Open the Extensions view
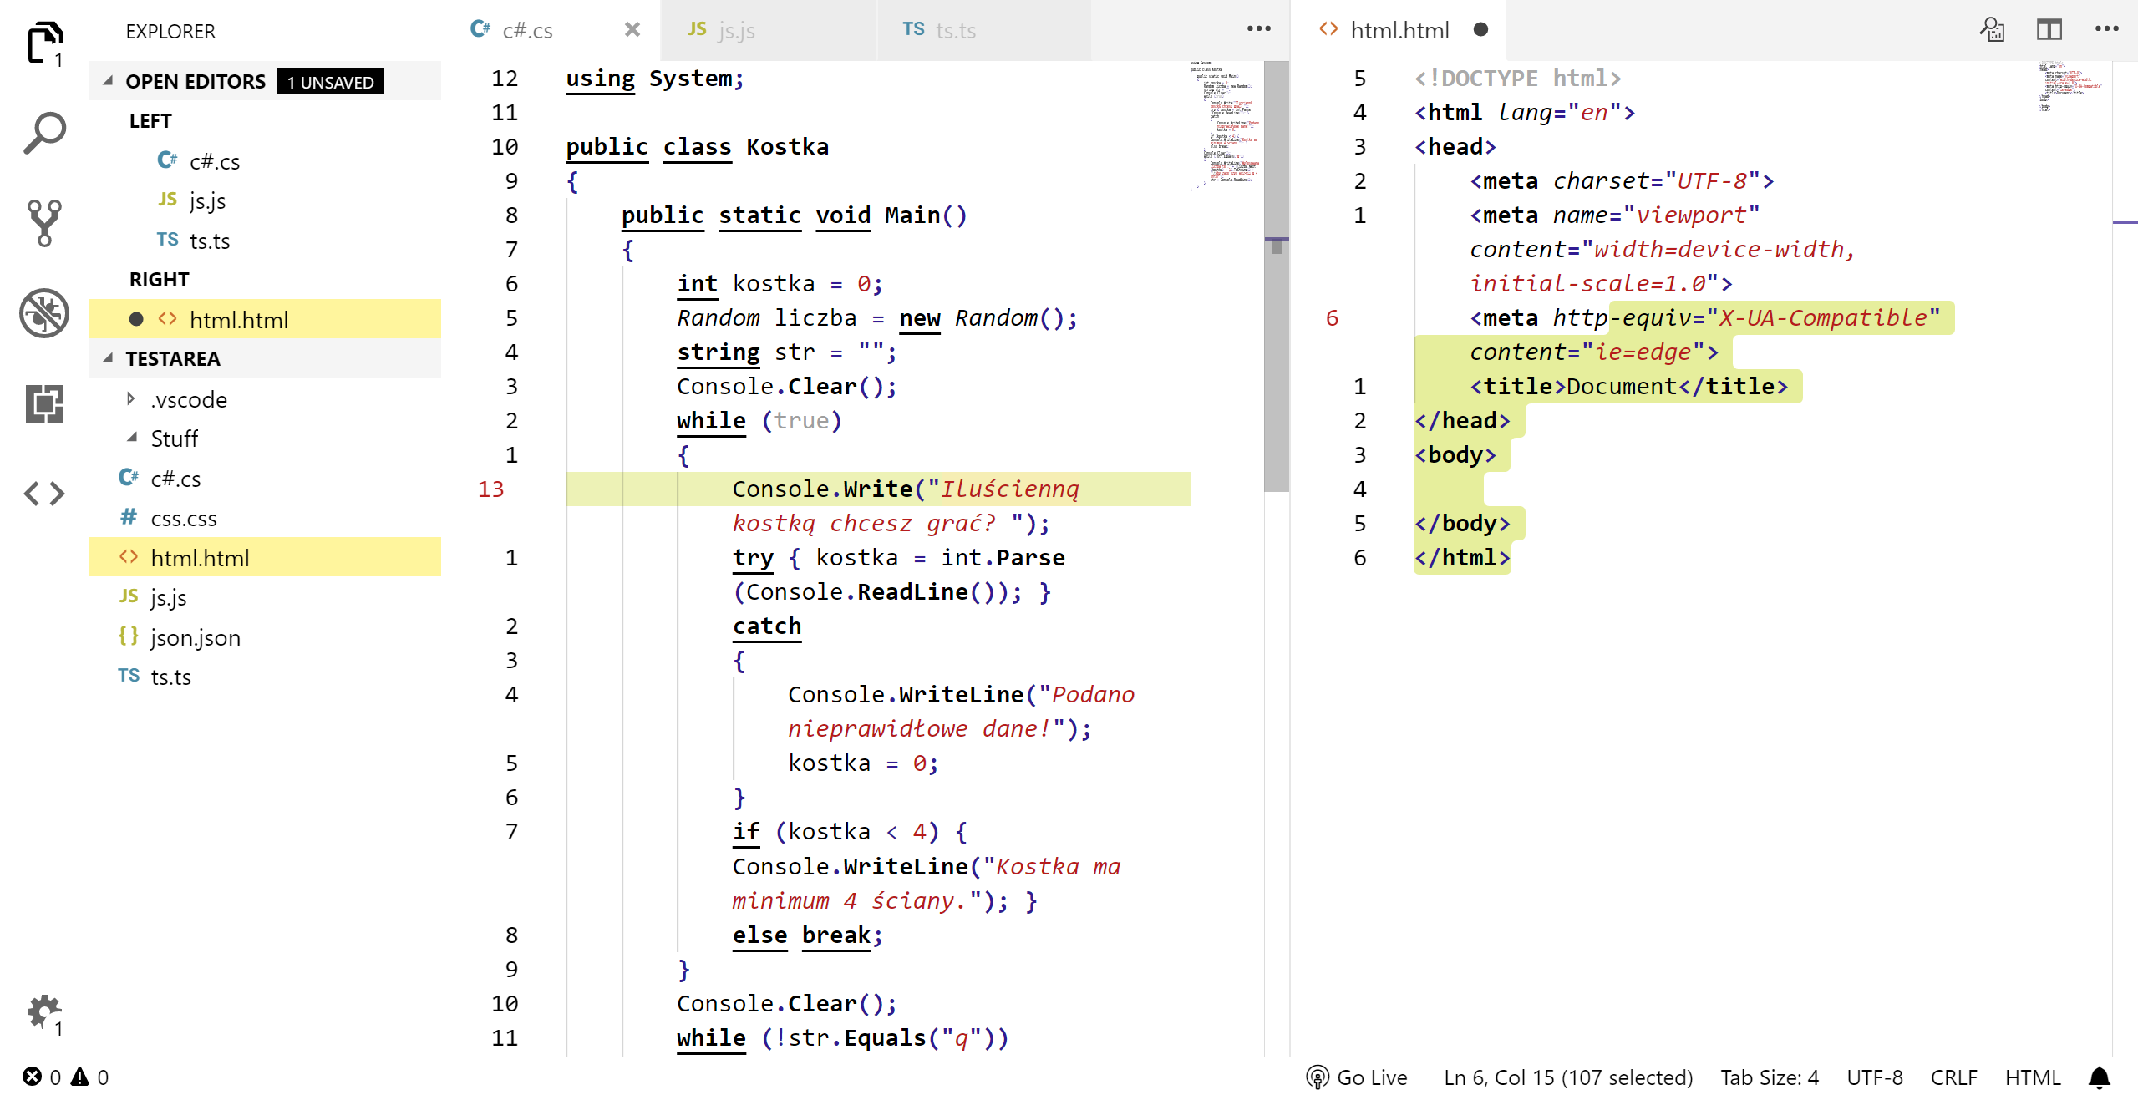This screenshot has height=1095, width=2138. (44, 403)
